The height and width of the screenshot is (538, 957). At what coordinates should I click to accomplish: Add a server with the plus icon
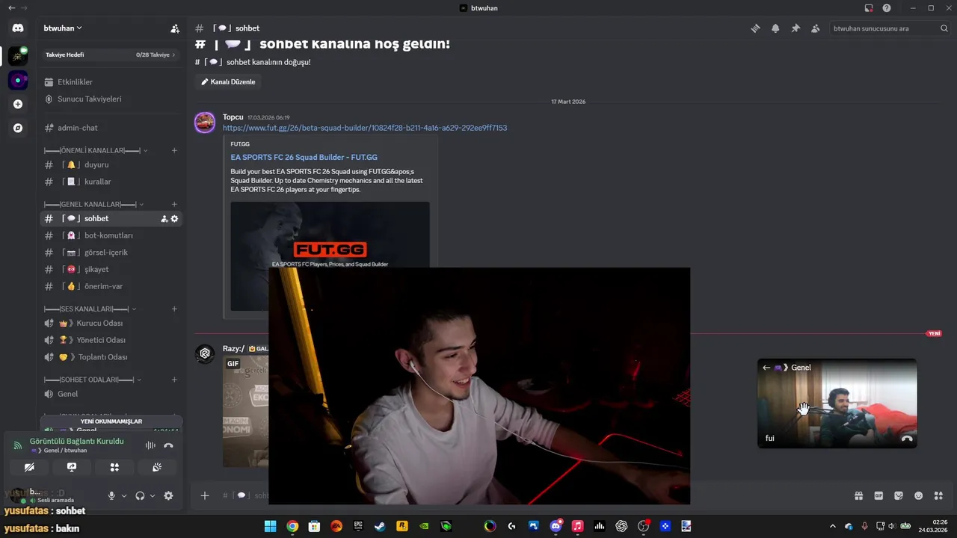tap(18, 104)
